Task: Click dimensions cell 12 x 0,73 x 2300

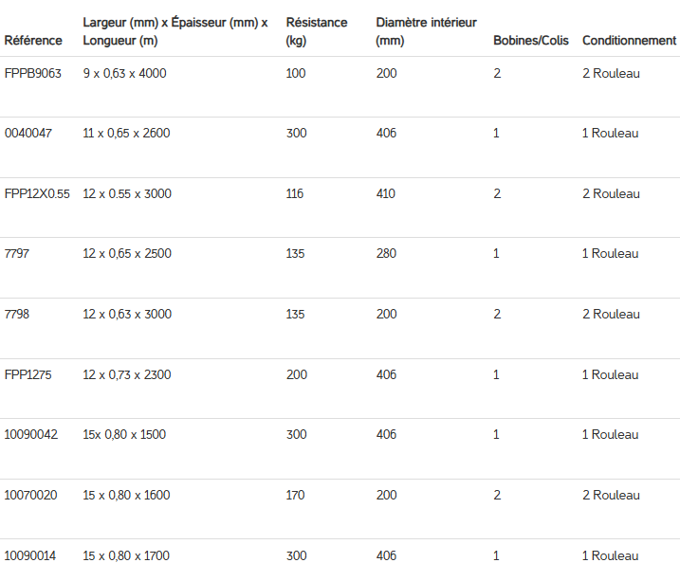Action: click(127, 375)
